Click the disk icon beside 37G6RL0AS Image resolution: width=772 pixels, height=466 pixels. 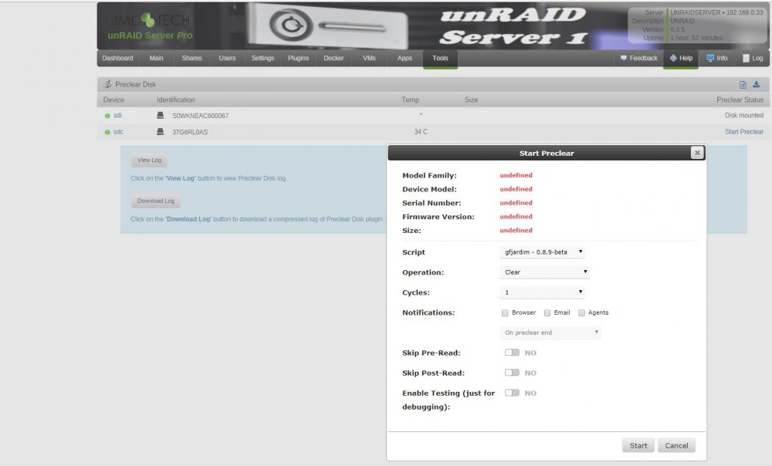pos(160,131)
